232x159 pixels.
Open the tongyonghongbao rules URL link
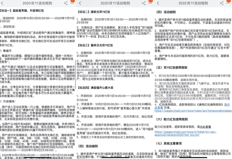pyautogui.click(x=193, y=111)
